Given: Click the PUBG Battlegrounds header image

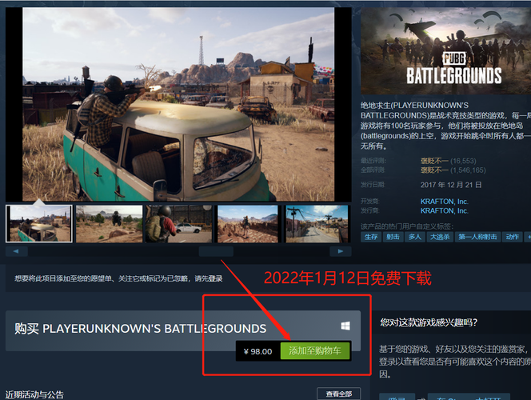Looking at the screenshot, I should [445, 51].
